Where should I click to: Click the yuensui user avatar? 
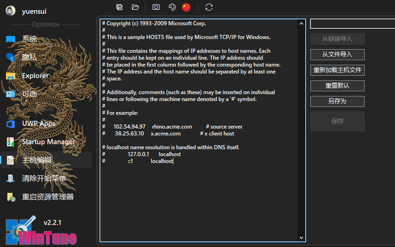[11, 11]
